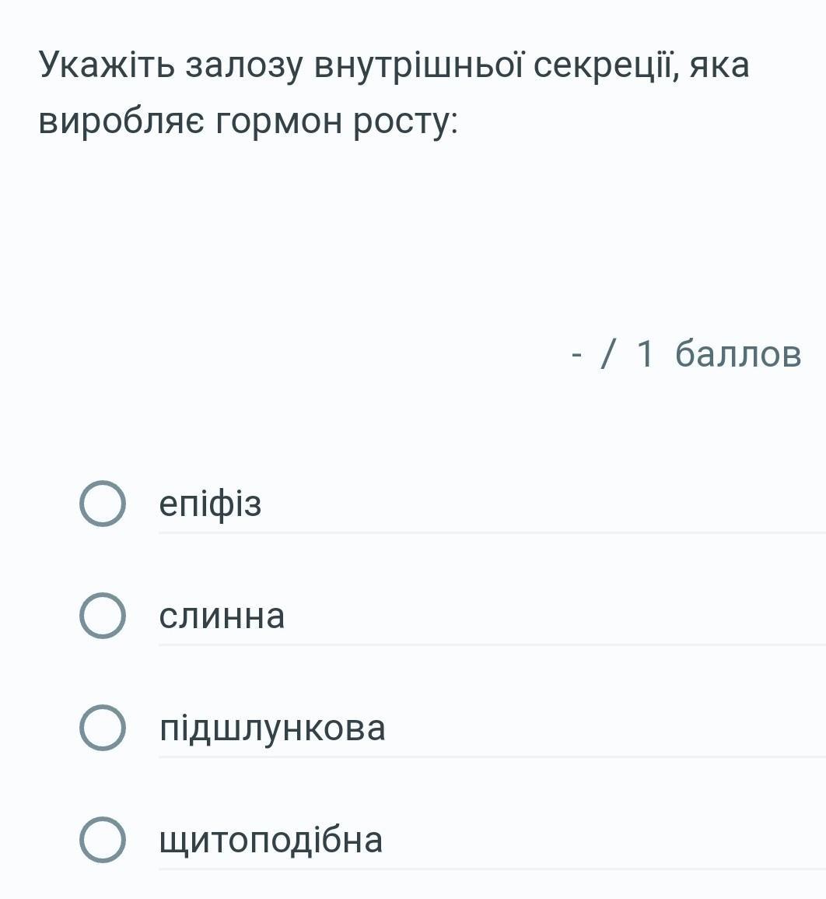Click the question line starting with Укажіть

pos(394,65)
